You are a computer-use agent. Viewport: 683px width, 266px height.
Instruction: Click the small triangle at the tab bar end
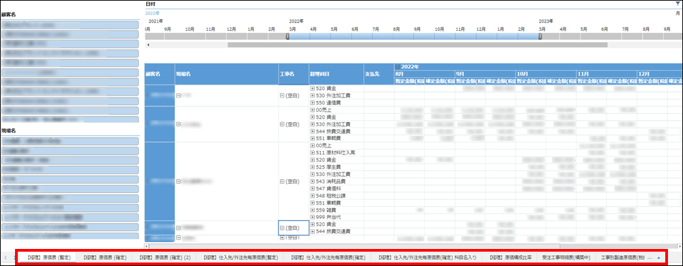[658, 257]
